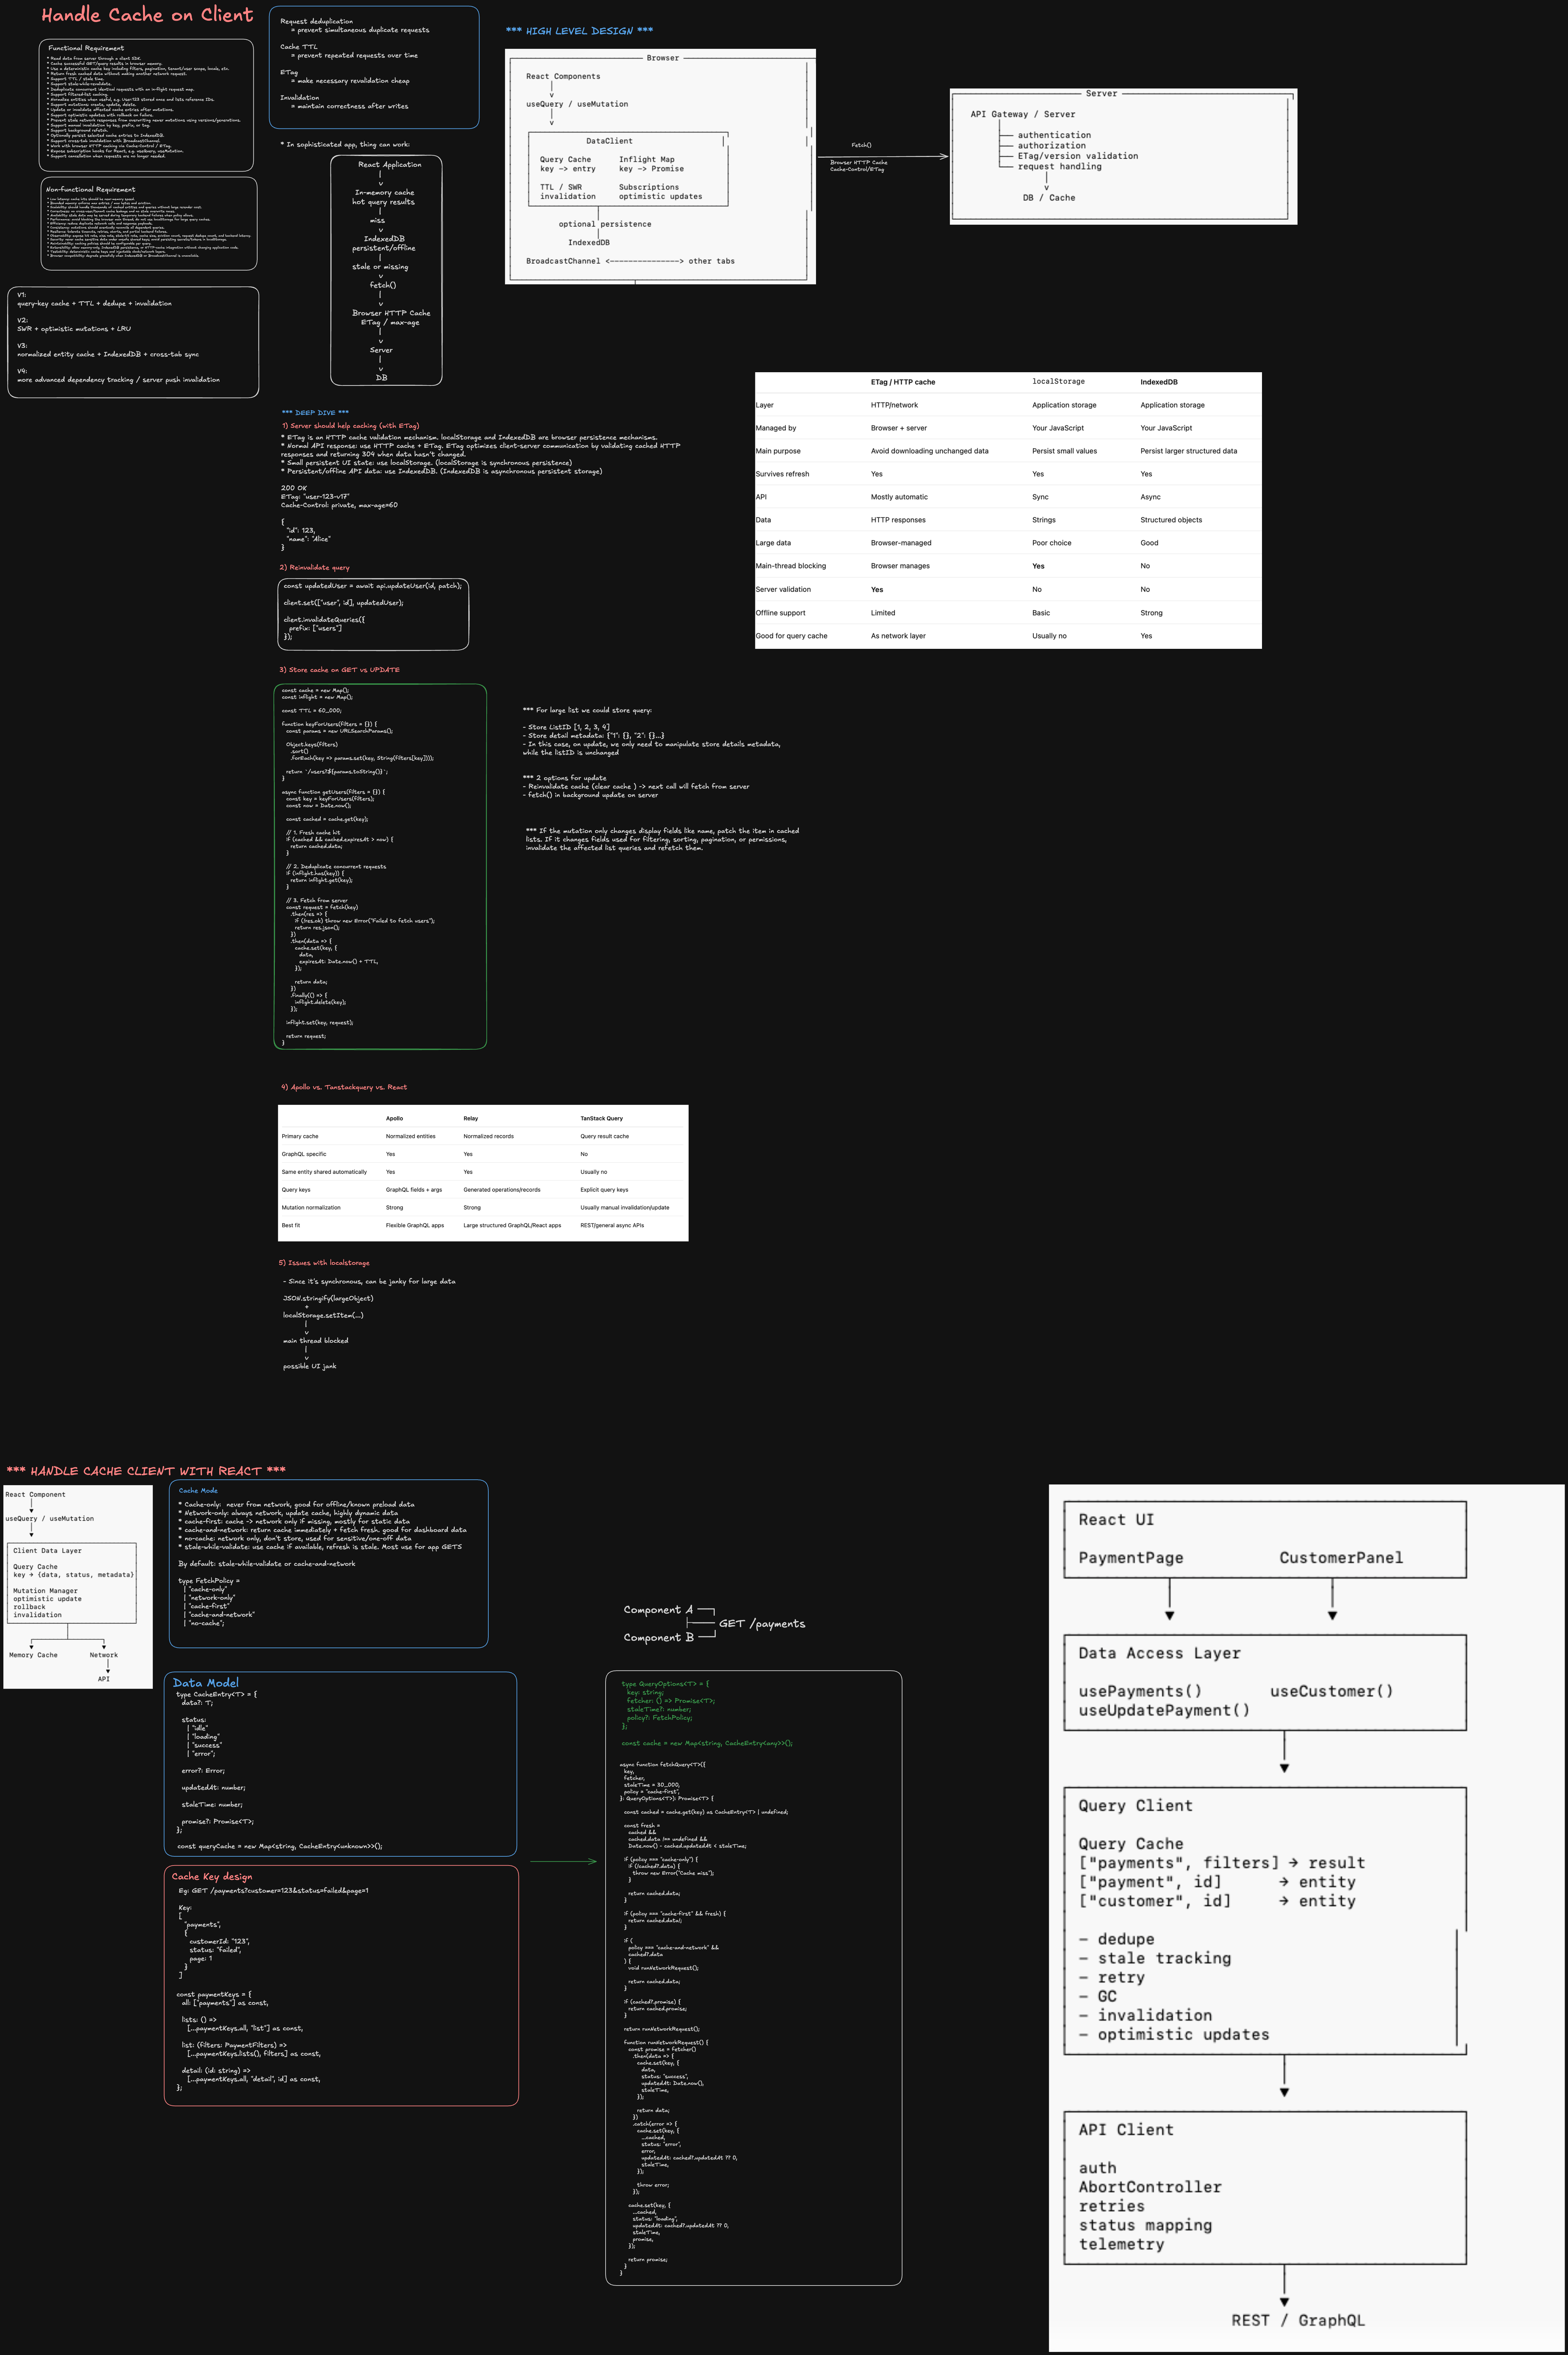The width and height of the screenshot is (1568, 2355).
Task: Select the "*** HIGH LEVEL DESIGN ***" heading
Action: [x=579, y=31]
